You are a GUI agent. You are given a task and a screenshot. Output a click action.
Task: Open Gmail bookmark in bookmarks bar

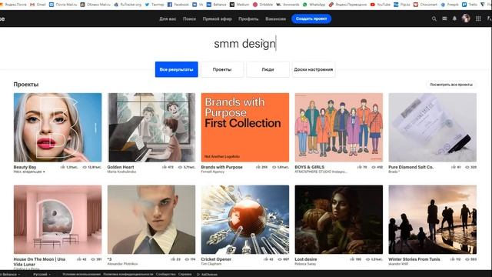point(38,5)
